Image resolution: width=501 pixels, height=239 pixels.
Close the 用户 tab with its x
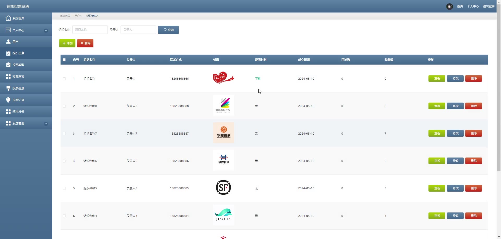click(x=81, y=16)
